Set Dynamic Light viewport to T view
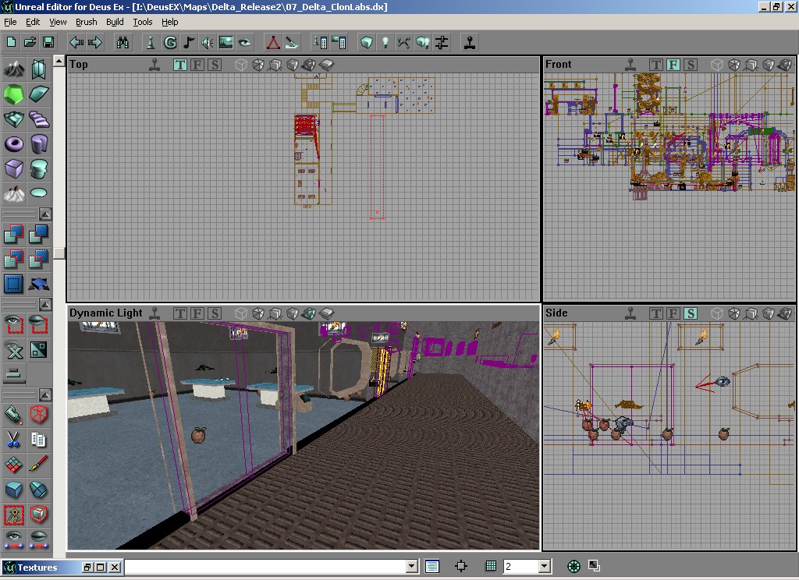This screenshot has height=580, width=799. point(180,313)
